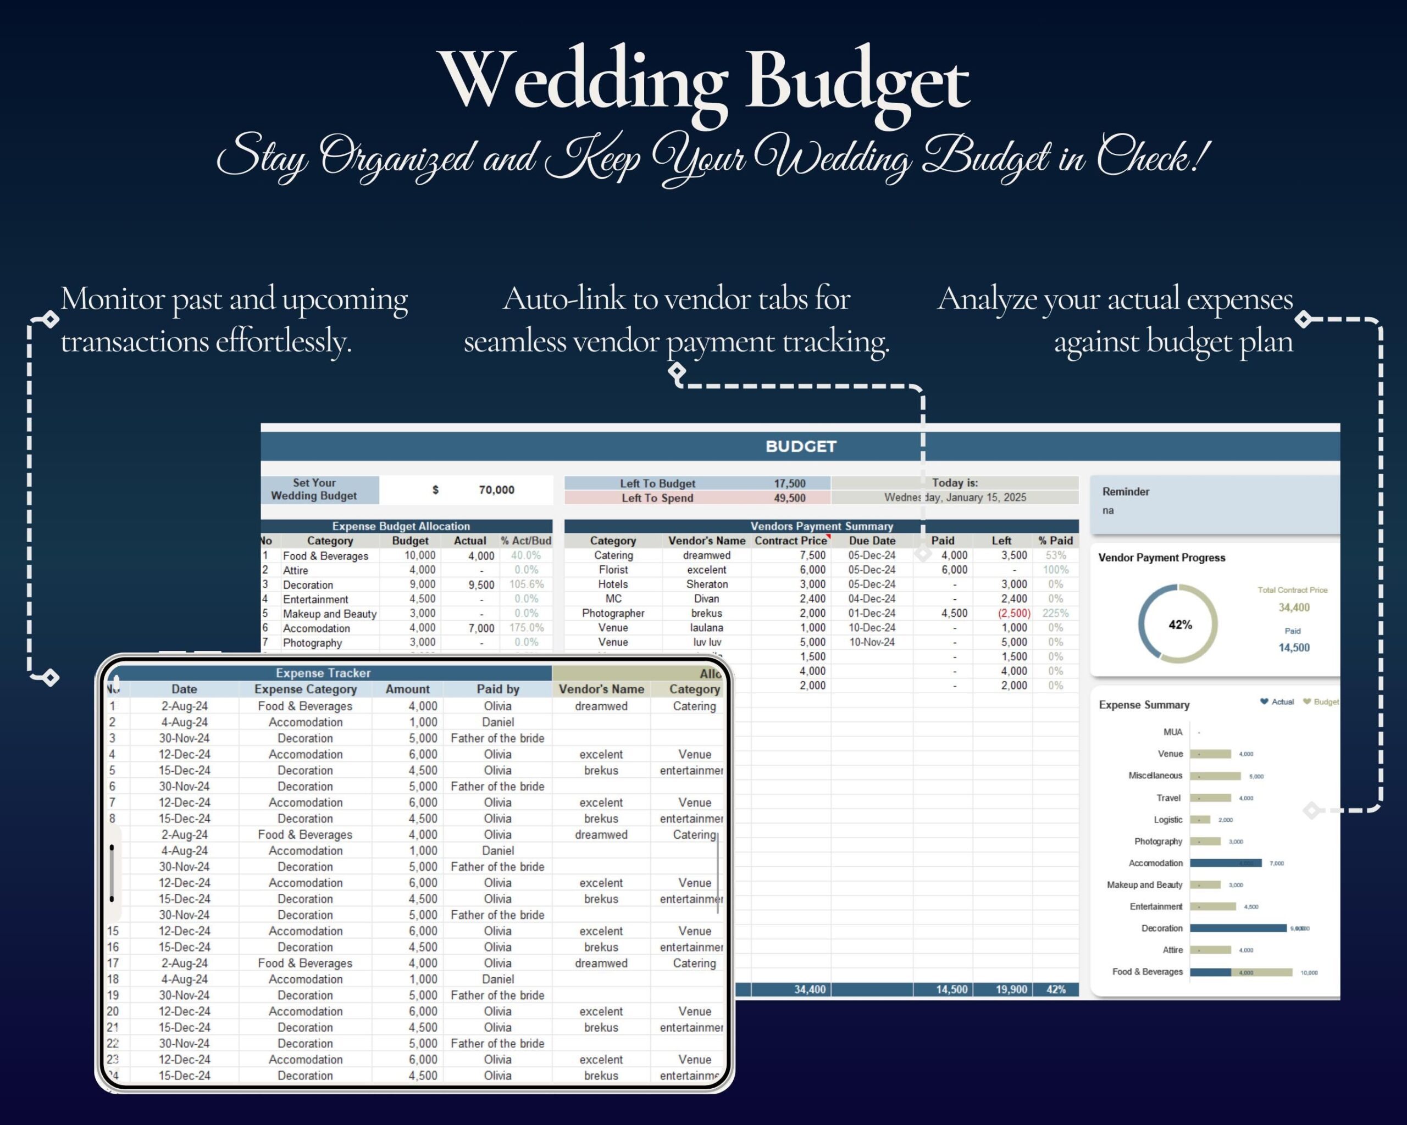1407x1125 pixels.
Task: Click the Expense Budget Allocation header
Action: tap(401, 526)
